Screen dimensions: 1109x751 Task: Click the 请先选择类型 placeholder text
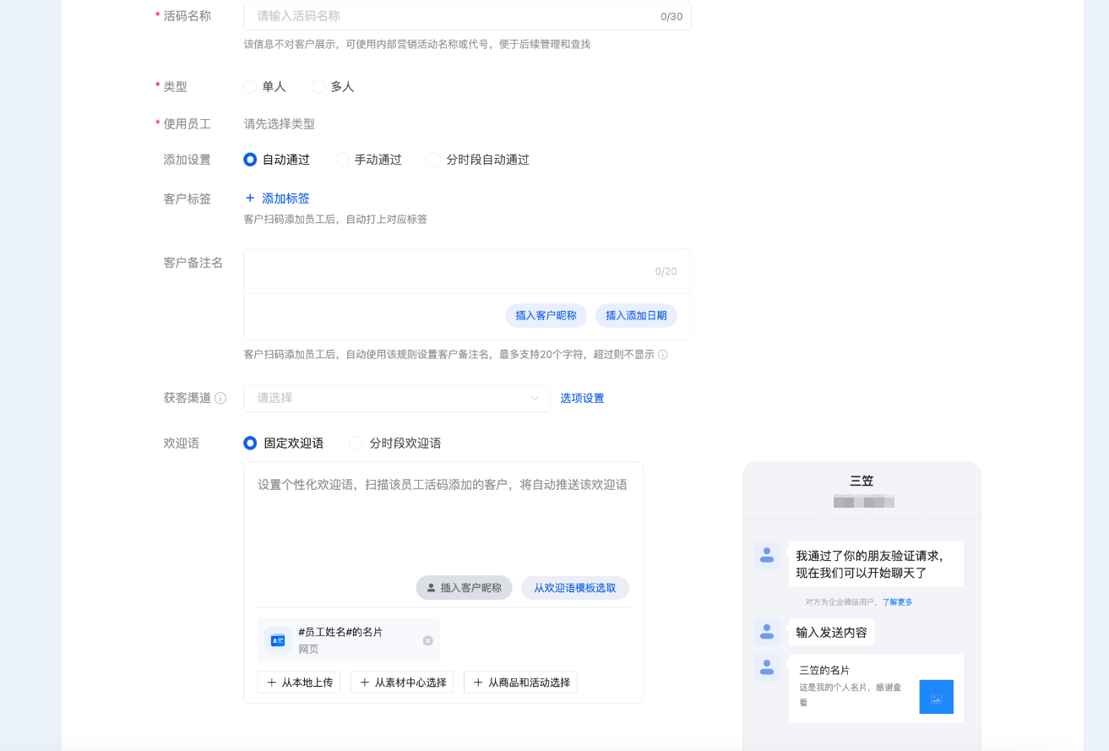point(280,124)
